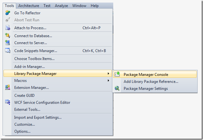The width and height of the screenshot is (203, 140).
Task: Expand the Library Package Manager submenu arrow
Action: 109,74
